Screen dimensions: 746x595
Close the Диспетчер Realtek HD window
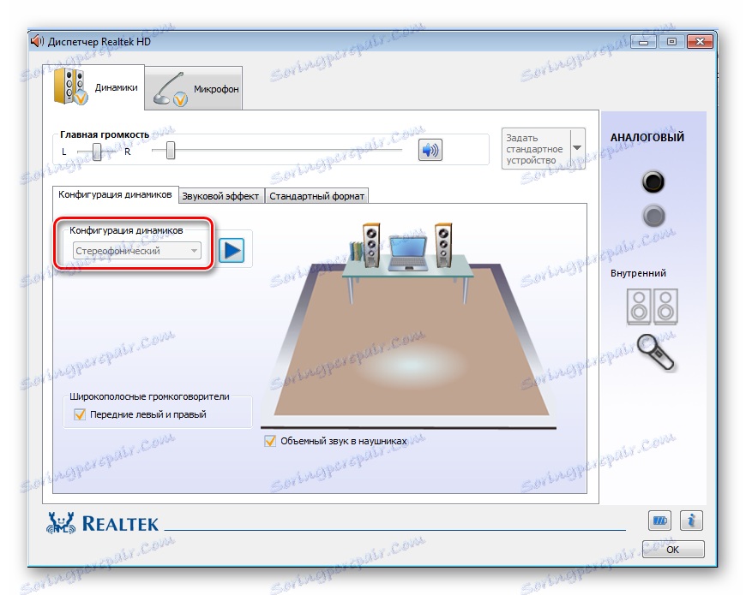700,42
